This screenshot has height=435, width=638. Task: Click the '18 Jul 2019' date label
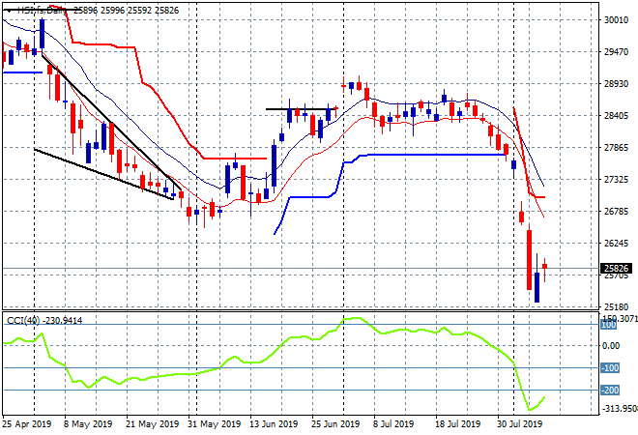point(458,424)
